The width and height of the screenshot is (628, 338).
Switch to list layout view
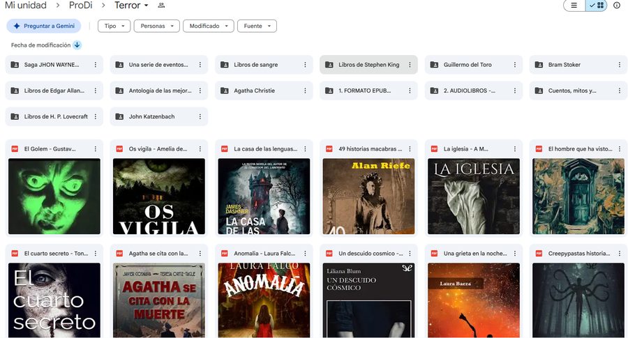[574, 5]
